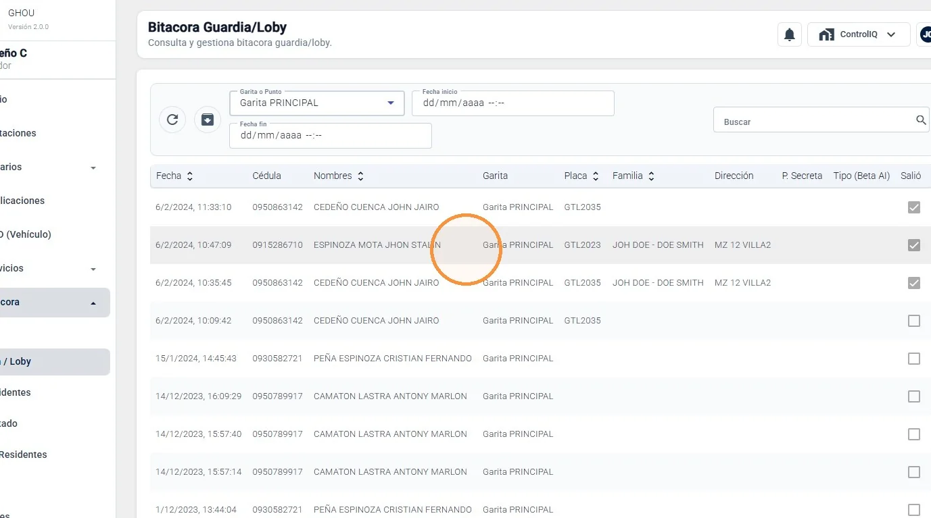Collapse the Bitácora sidebar section arrow
The height and width of the screenshot is (518, 931).
point(93,303)
